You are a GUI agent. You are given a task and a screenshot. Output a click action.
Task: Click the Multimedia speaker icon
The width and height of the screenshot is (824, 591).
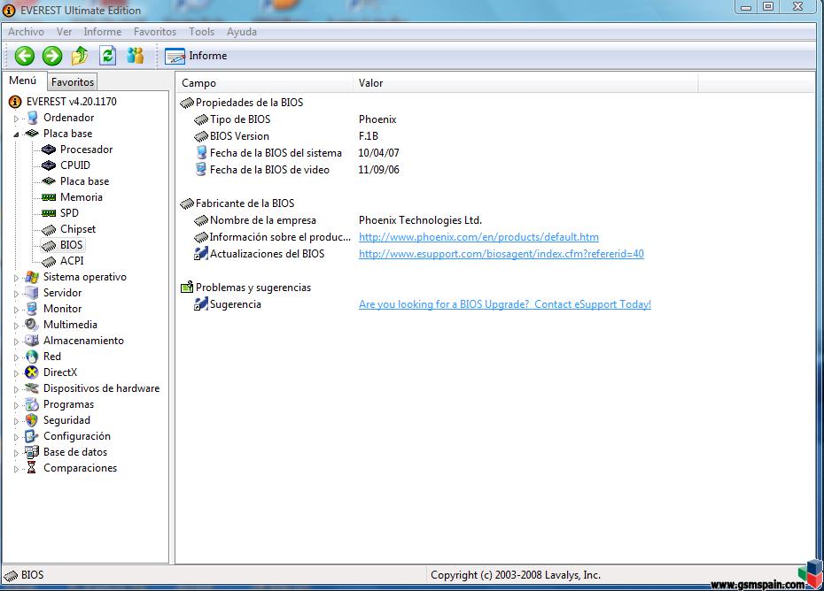32,325
